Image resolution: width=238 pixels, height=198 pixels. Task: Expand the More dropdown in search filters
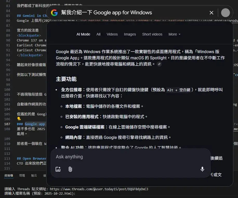click(x=174, y=34)
